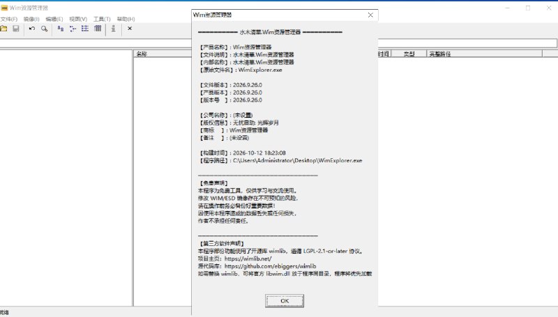558x317 pixels.
Task: Click the LGPL-2.1-or-later license line
Action: click(x=281, y=251)
